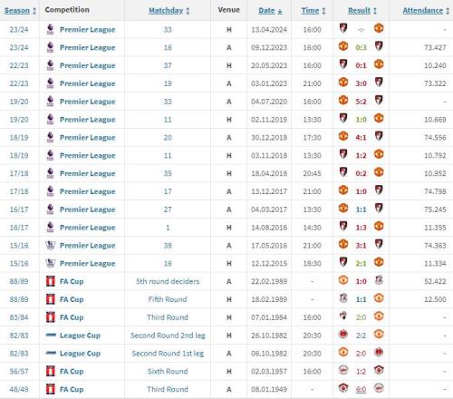Open Premier League link for 03.01.2023 match
This screenshot has height=399, width=453.
click(88, 83)
